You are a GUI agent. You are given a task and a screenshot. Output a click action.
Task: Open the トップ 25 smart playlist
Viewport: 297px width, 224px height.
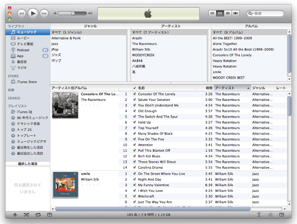[x=27, y=129]
